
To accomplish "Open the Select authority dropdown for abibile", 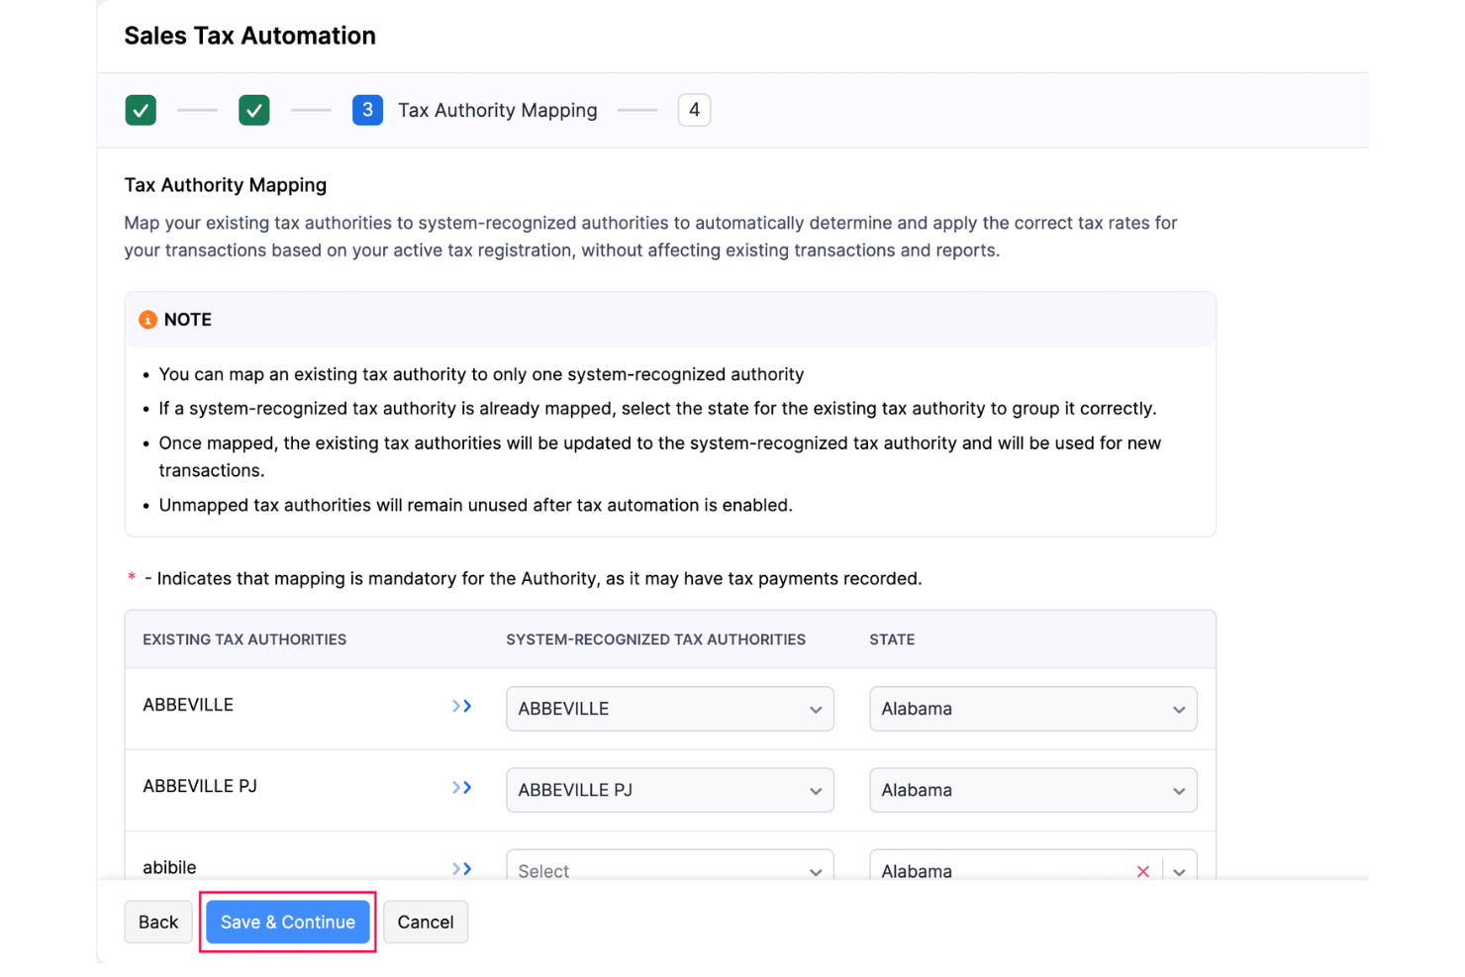I will (670, 865).
